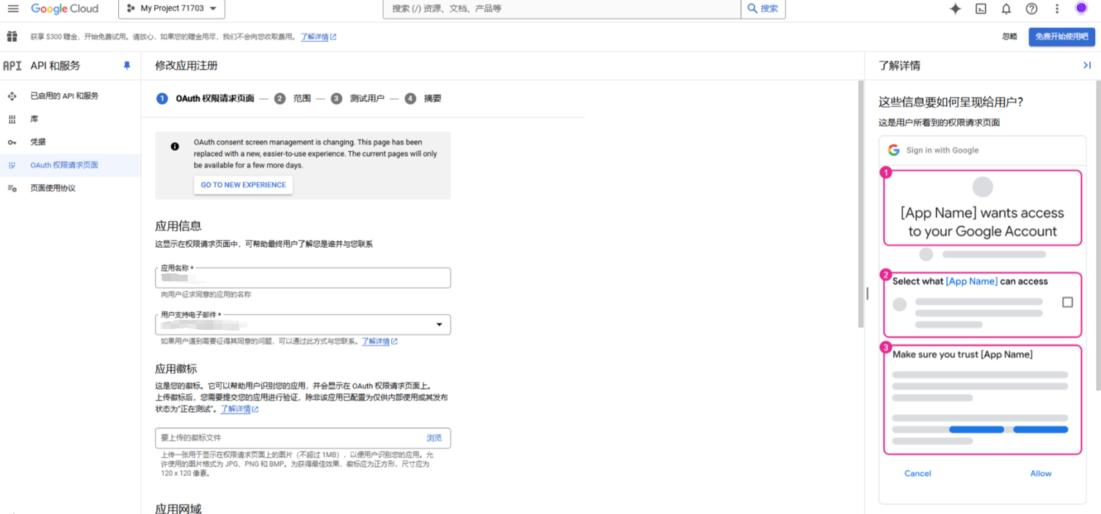1101x514 pixels.
Task: Click the Sign in with Google preview header
Action: click(942, 150)
